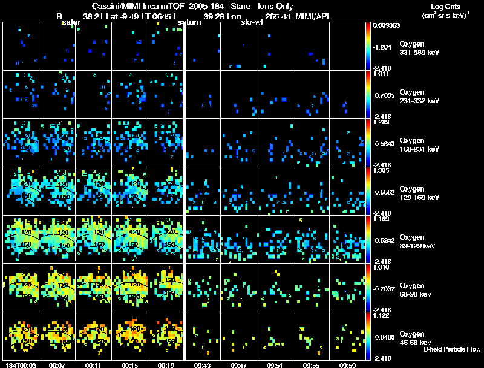Click the 'Cassini/MIMI Inca mTOF' title text
This screenshot has width=484, height=368.
[x=138, y=7]
